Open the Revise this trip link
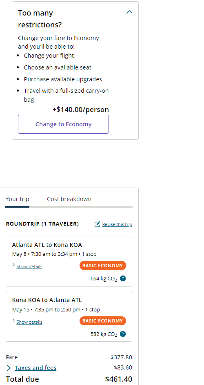The height and width of the screenshot is (385, 204). [117, 224]
